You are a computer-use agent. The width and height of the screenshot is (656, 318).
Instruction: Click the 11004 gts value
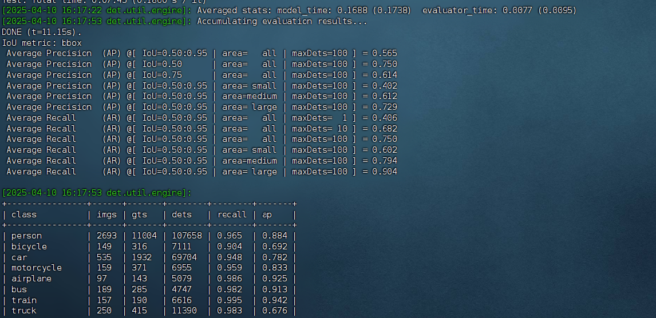pyautogui.click(x=144, y=236)
